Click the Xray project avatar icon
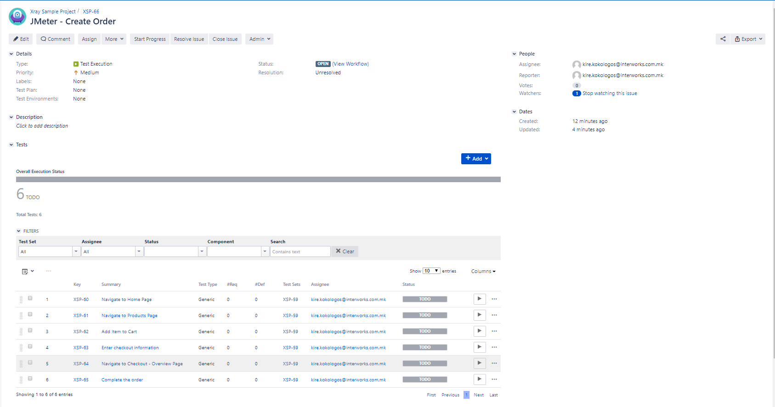Viewport: 775px width, 407px height. tap(17, 17)
